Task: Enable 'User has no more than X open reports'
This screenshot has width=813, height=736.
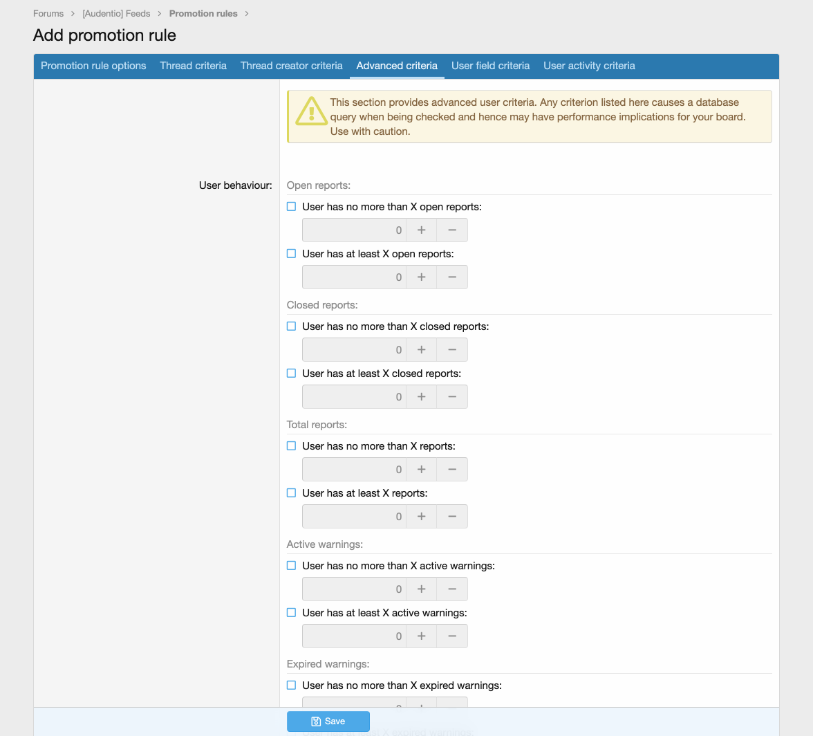Action: (291, 207)
